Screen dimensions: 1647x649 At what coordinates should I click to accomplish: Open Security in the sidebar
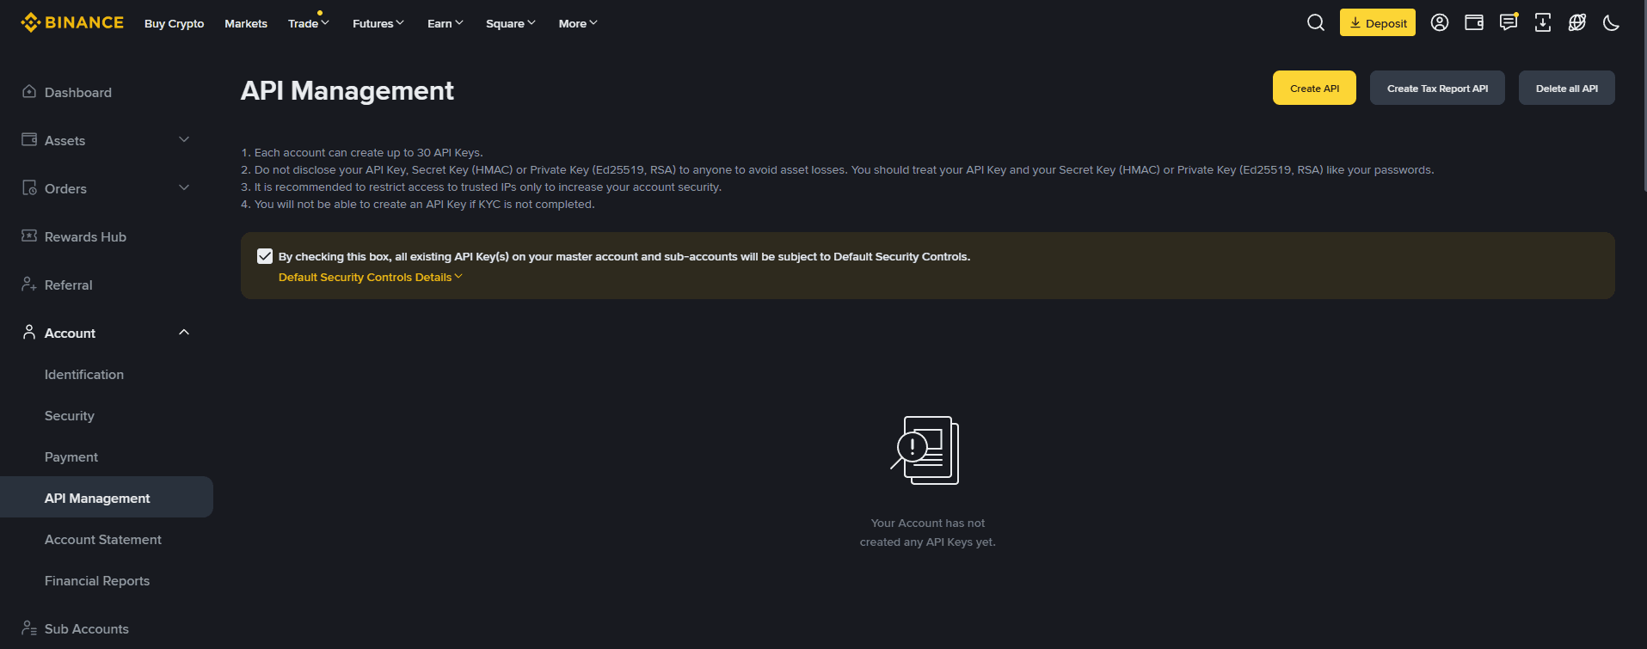coord(70,415)
